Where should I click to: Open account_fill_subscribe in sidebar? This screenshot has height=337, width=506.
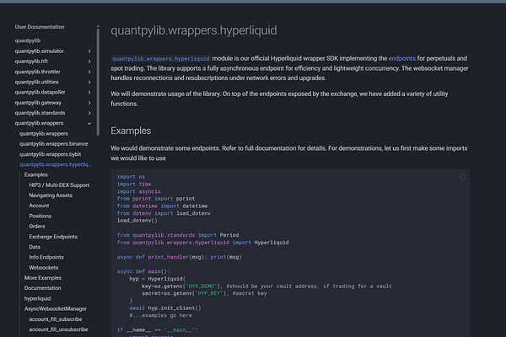coord(56,319)
